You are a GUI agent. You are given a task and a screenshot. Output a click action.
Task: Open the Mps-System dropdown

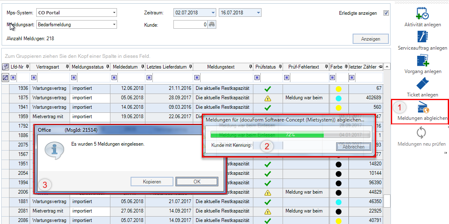point(114,13)
